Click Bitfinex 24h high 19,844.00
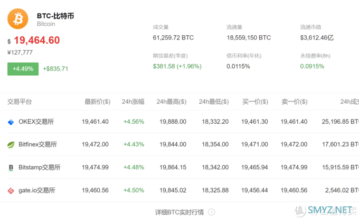Screen dimensions: 359x220 pyautogui.click(x=173, y=144)
